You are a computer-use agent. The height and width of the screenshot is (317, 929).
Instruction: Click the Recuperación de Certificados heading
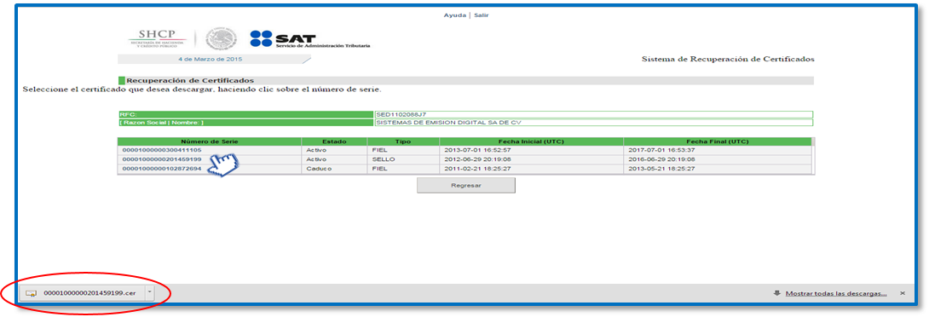(x=190, y=80)
